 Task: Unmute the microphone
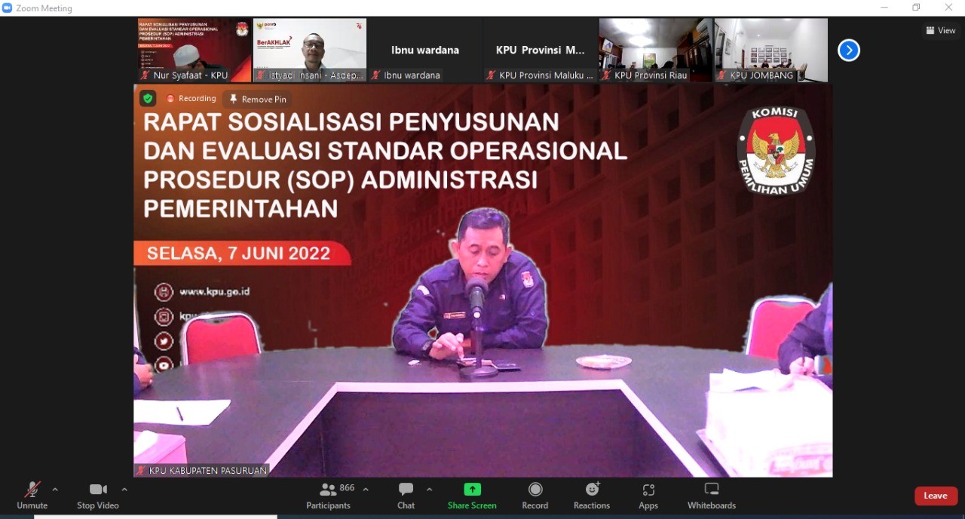pyautogui.click(x=32, y=495)
